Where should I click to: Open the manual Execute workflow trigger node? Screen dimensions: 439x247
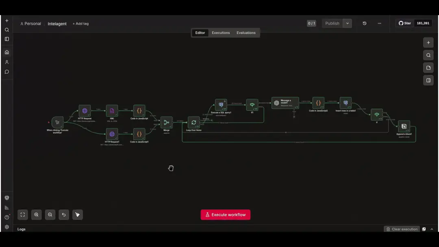[57, 123]
